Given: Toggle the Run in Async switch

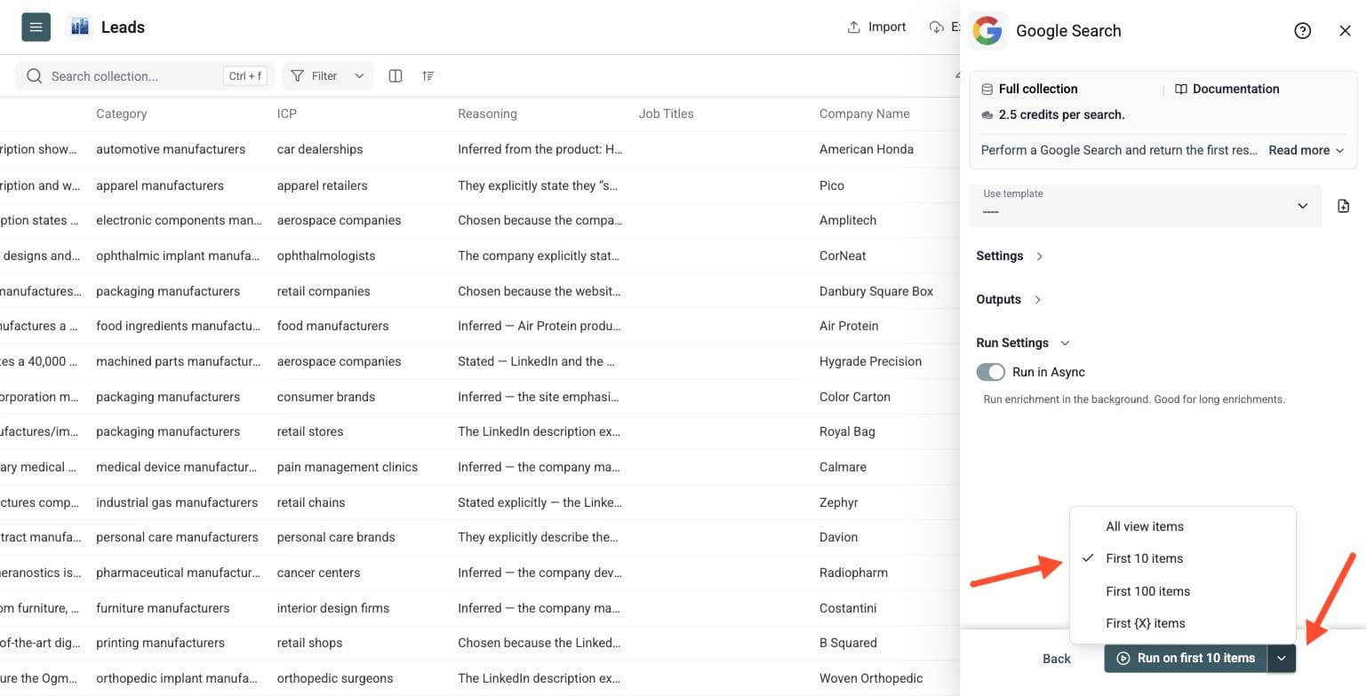Looking at the screenshot, I should coord(990,372).
